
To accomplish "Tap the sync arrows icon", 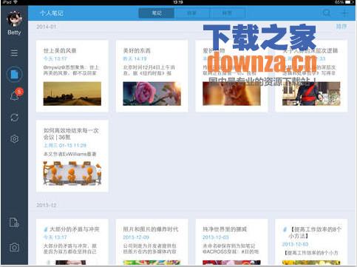I will (14, 118).
